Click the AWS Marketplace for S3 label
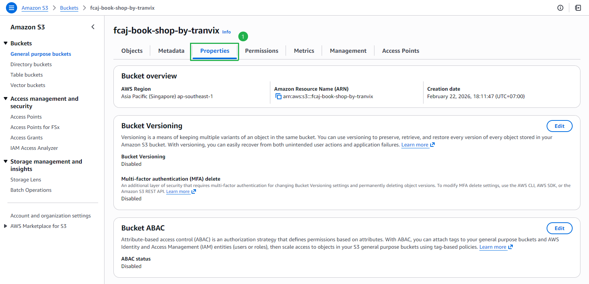 pos(38,226)
